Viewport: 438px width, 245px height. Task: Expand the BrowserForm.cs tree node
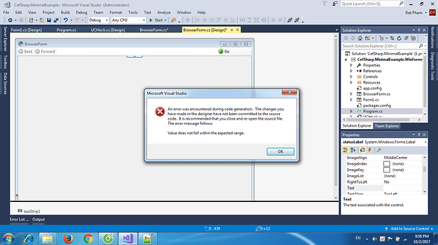click(x=352, y=94)
